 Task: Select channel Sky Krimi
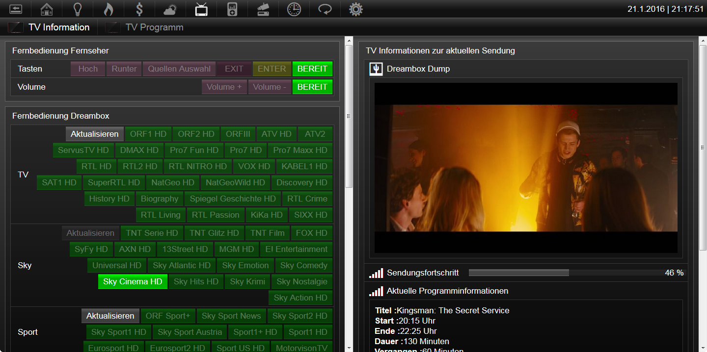point(247,281)
